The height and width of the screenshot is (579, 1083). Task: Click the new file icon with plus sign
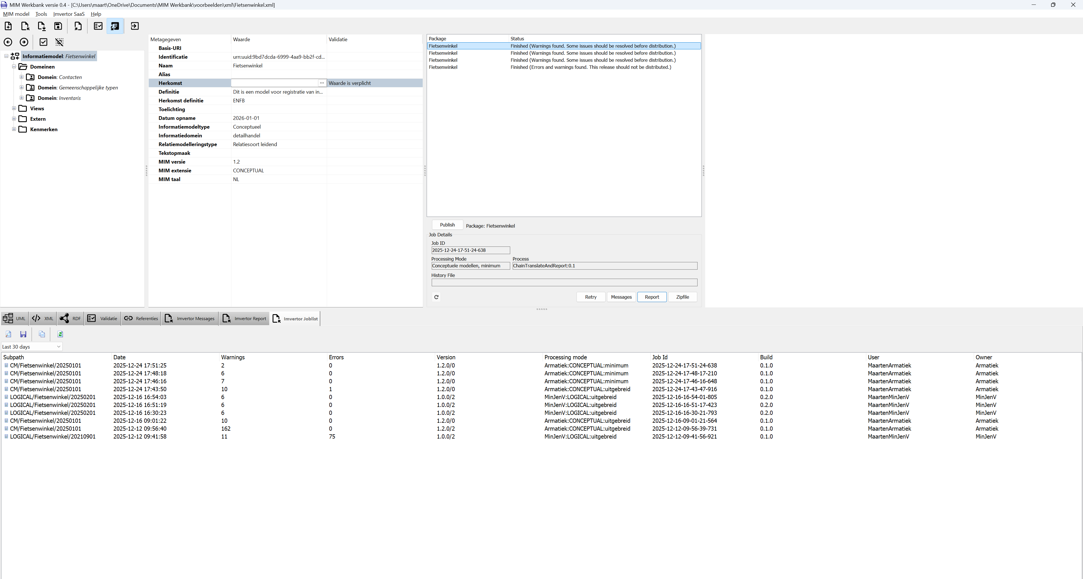click(x=8, y=26)
